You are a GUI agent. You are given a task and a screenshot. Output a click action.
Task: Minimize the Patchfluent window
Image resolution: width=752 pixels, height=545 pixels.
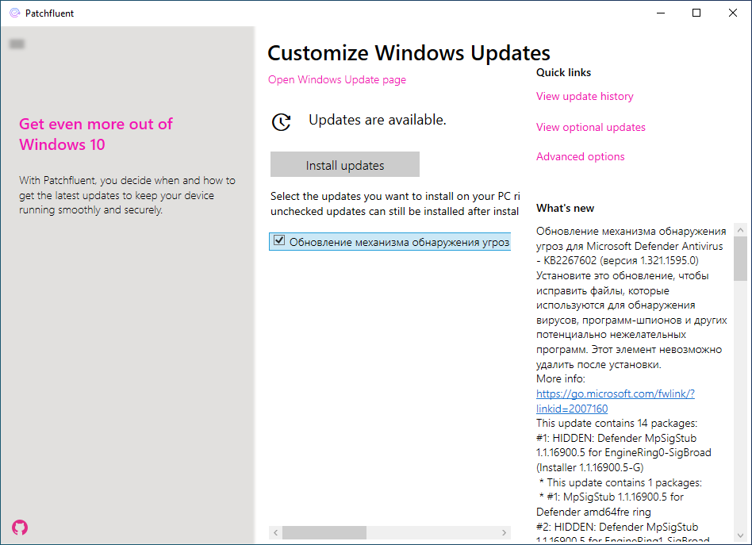coord(661,13)
